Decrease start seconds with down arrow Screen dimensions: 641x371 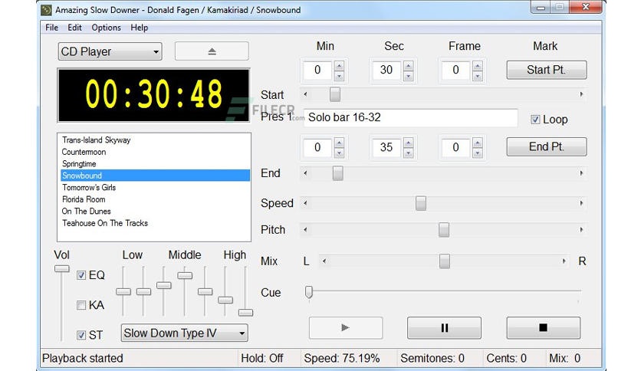pos(408,76)
